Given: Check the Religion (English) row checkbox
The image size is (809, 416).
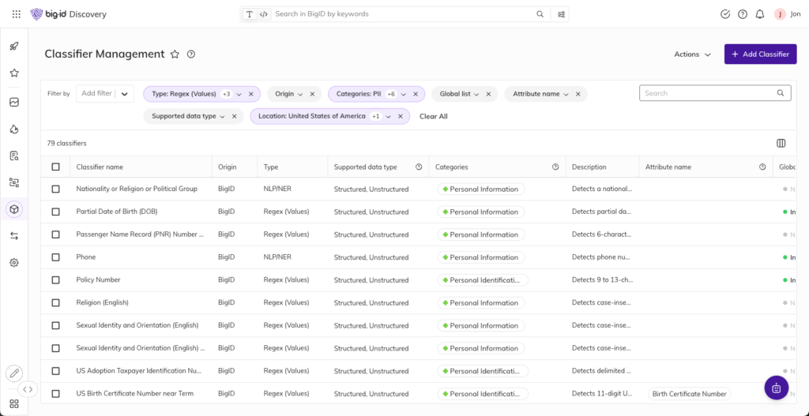Looking at the screenshot, I should pyautogui.click(x=55, y=303).
